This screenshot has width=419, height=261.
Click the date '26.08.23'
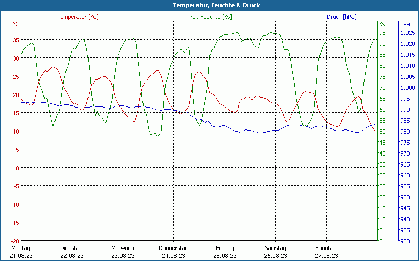pos(276,256)
